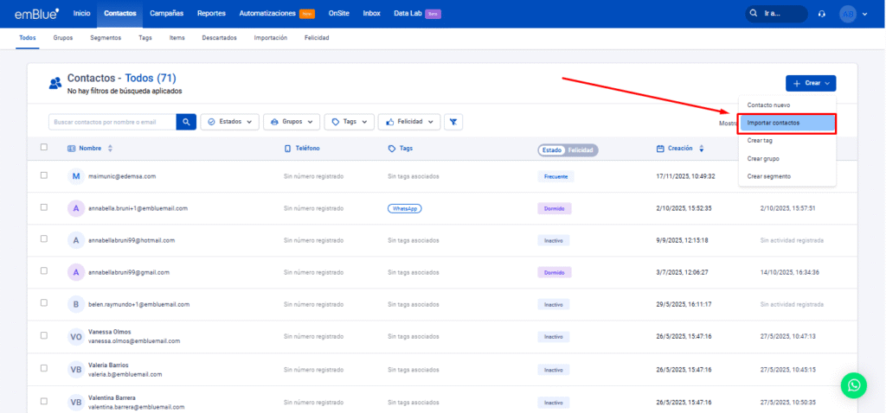Open Campañas in the top navigation

click(x=166, y=14)
